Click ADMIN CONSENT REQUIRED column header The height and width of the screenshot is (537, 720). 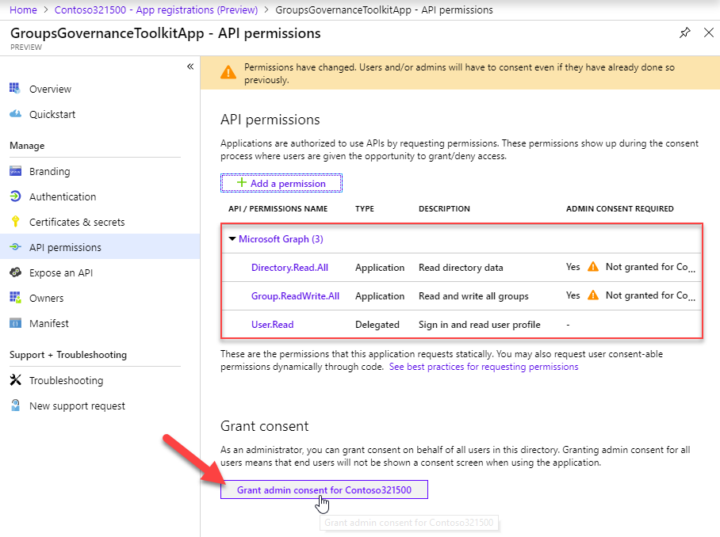pyautogui.click(x=620, y=208)
